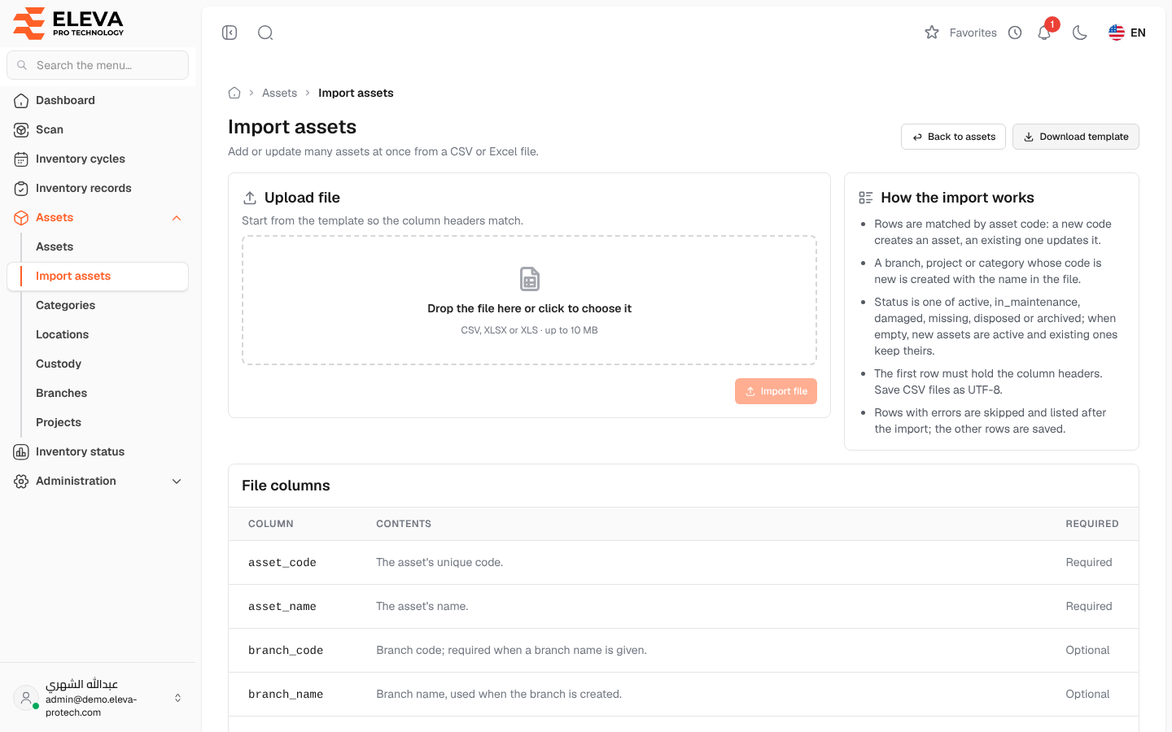
Task: Switch language via EN flag
Action: pos(1127,33)
